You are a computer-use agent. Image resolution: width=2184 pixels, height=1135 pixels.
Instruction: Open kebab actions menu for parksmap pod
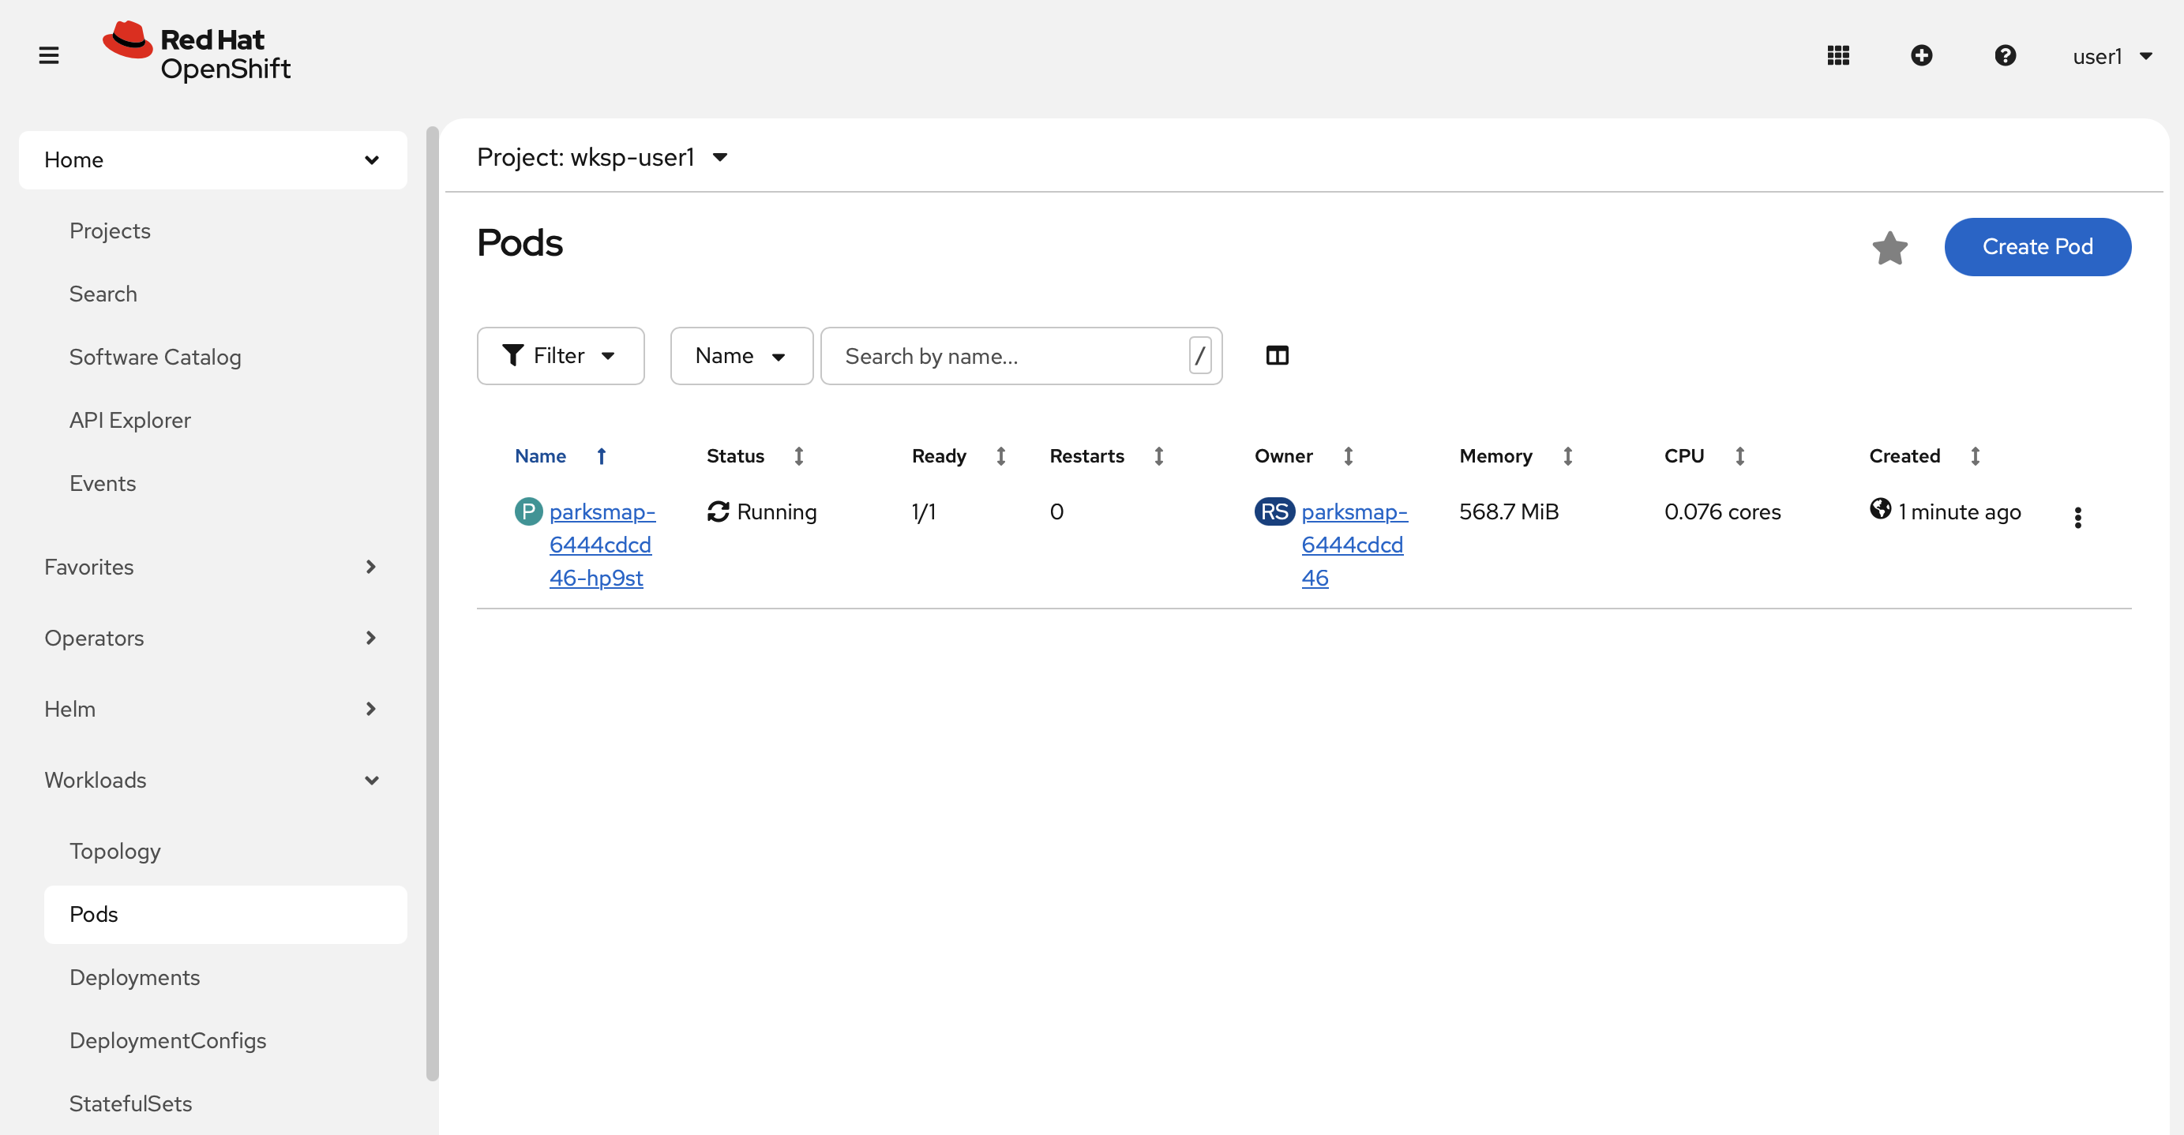point(2077,517)
